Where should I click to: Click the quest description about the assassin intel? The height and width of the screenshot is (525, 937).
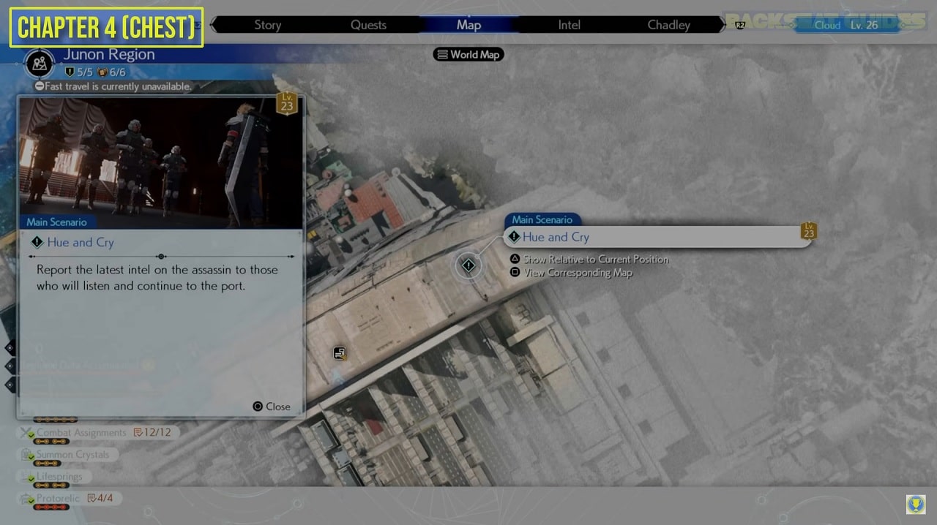coord(157,277)
